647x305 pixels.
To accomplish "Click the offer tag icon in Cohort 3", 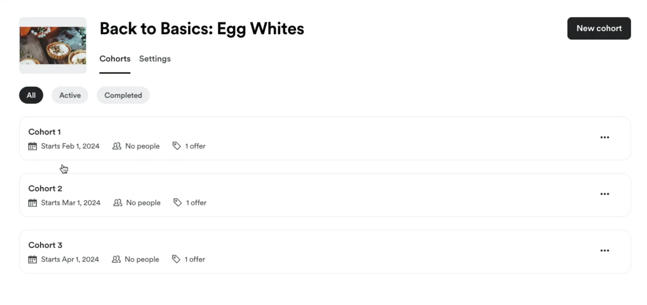I will coord(176,259).
